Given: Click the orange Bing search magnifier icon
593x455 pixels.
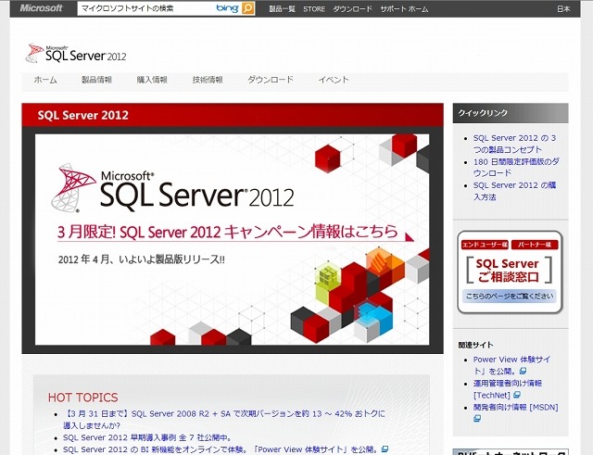Looking at the screenshot, I should 248,8.
